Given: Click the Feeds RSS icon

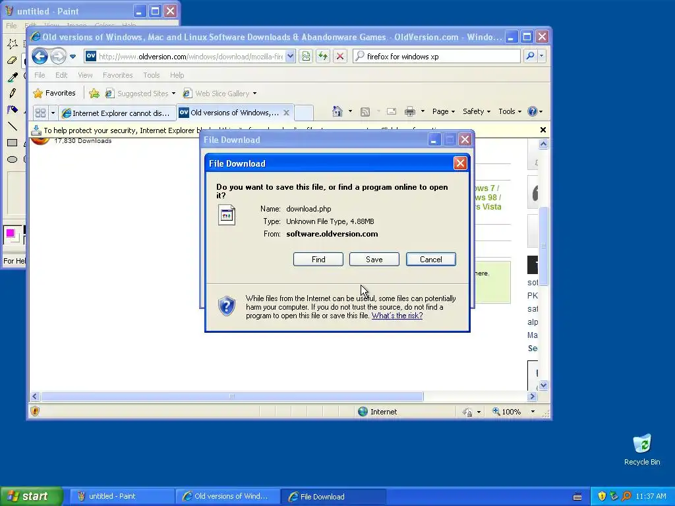Looking at the screenshot, I should [365, 112].
